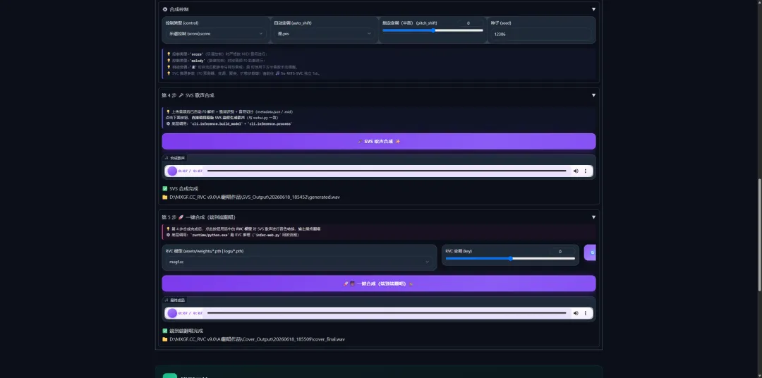Click the 0:07 / 0:07 time in 合成歌声 player
The width and height of the screenshot is (762, 378).
[x=190, y=171]
